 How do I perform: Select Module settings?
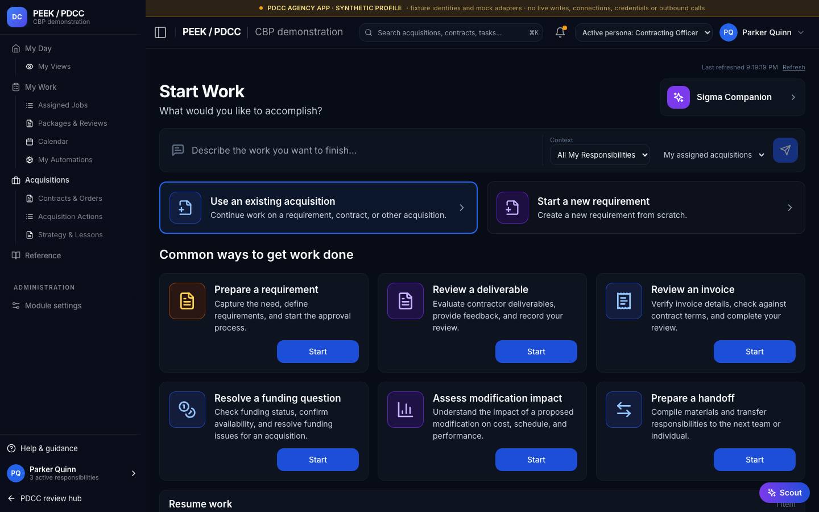tap(53, 305)
